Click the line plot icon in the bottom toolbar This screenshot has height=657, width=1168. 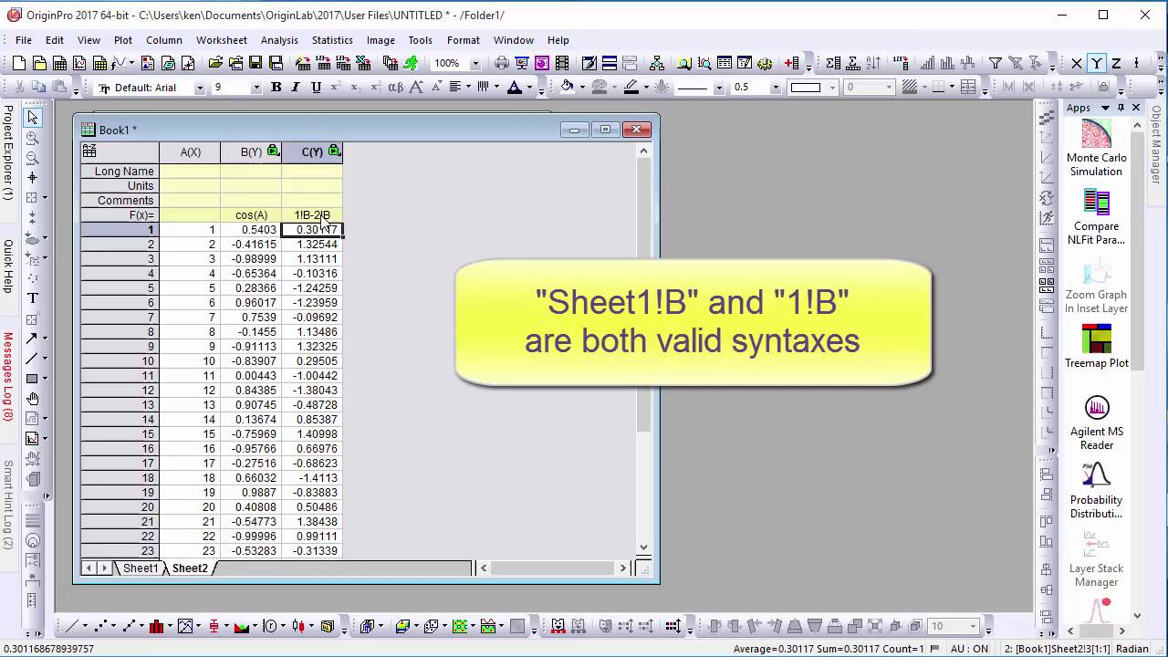[x=71, y=626]
